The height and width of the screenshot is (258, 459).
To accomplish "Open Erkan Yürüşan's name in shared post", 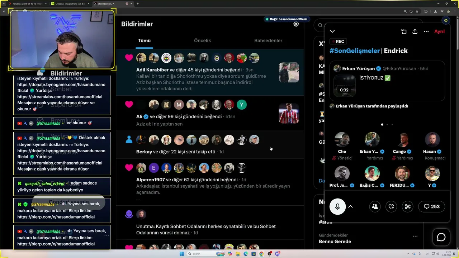I will click(x=359, y=68).
